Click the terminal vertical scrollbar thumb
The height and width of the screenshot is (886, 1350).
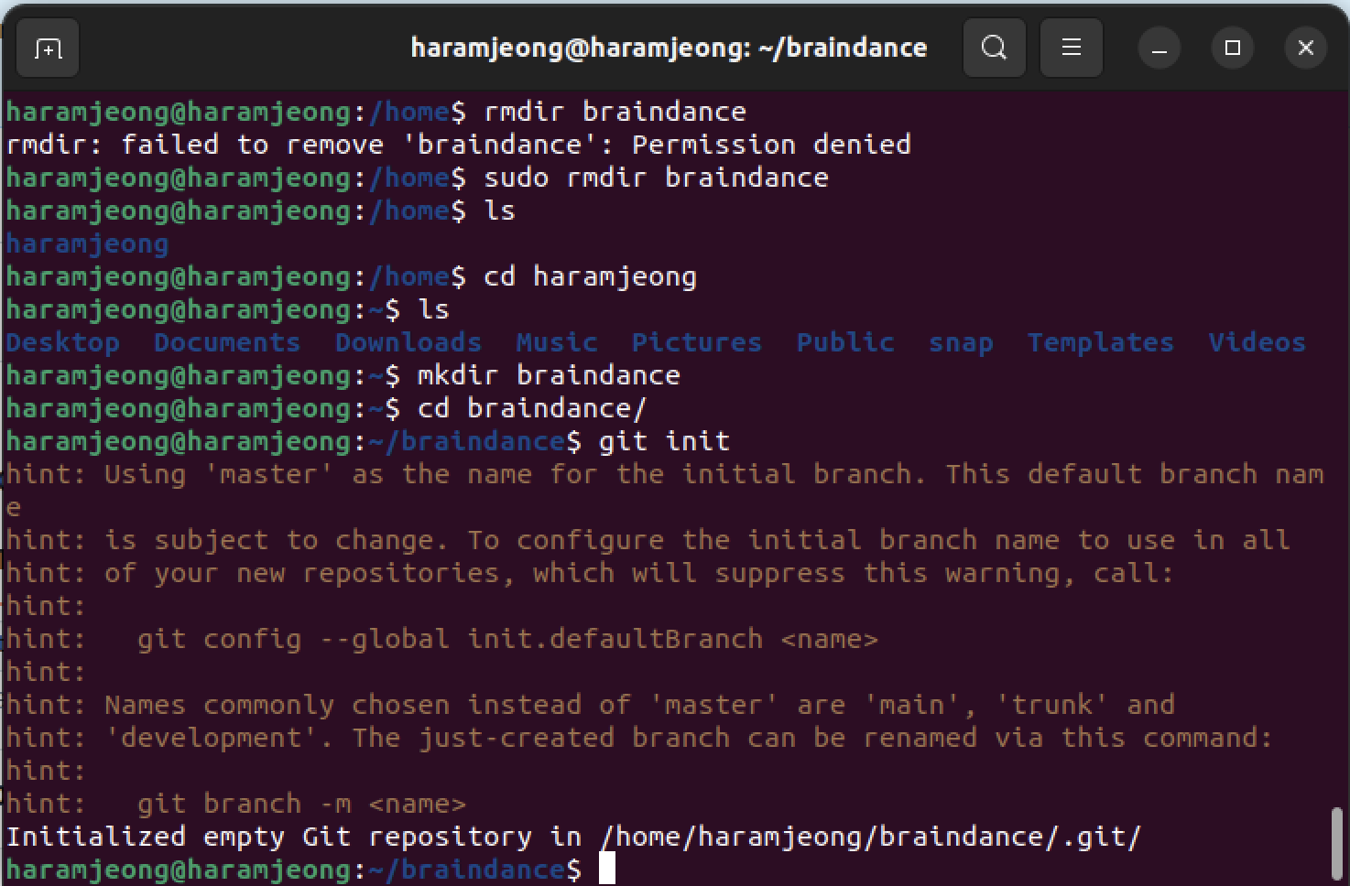click(x=1338, y=842)
